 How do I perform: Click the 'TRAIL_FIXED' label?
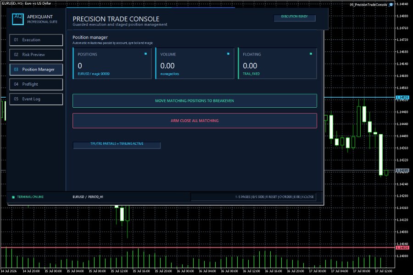[251, 74]
